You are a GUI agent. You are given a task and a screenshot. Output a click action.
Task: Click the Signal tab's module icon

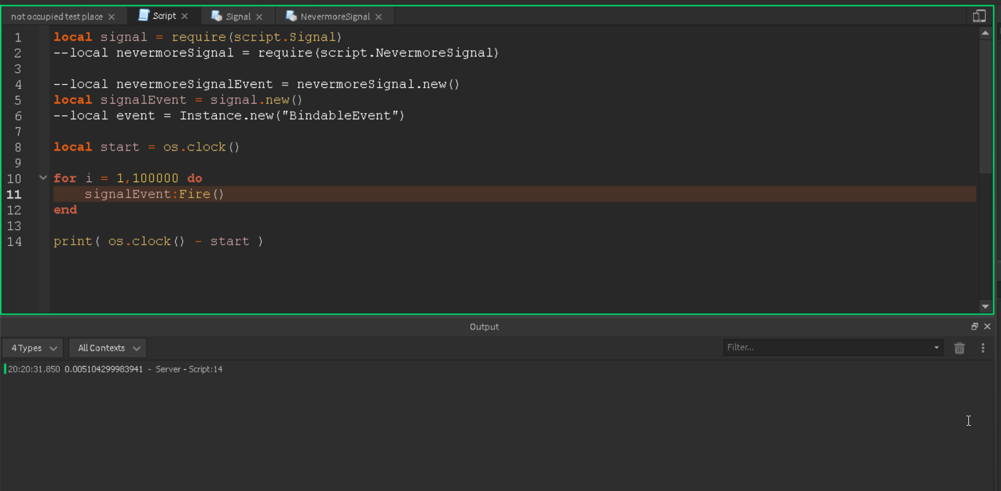pyautogui.click(x=217, y=16)
